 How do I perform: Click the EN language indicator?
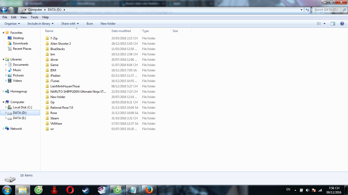coord(288,189)
